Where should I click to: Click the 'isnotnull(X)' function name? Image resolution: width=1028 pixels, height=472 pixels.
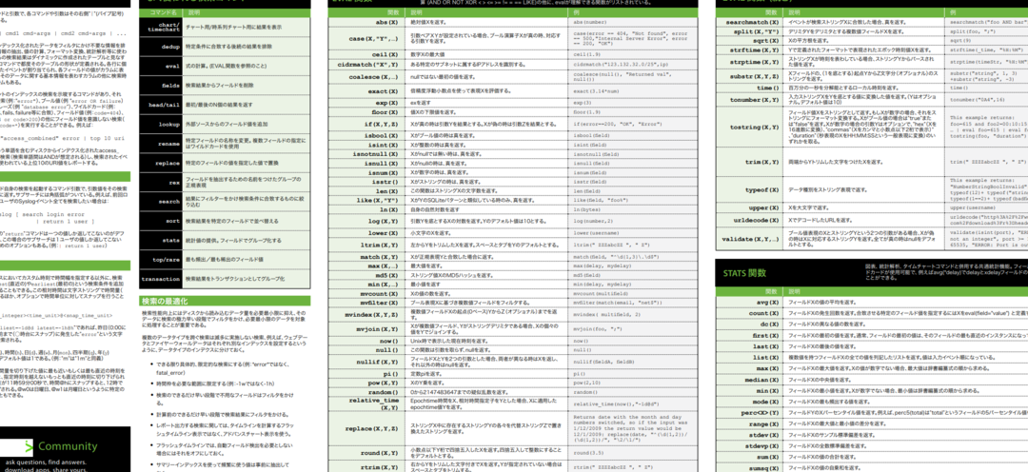coord(375,154)
